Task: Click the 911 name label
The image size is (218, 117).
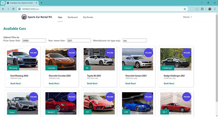Action: 87,112
